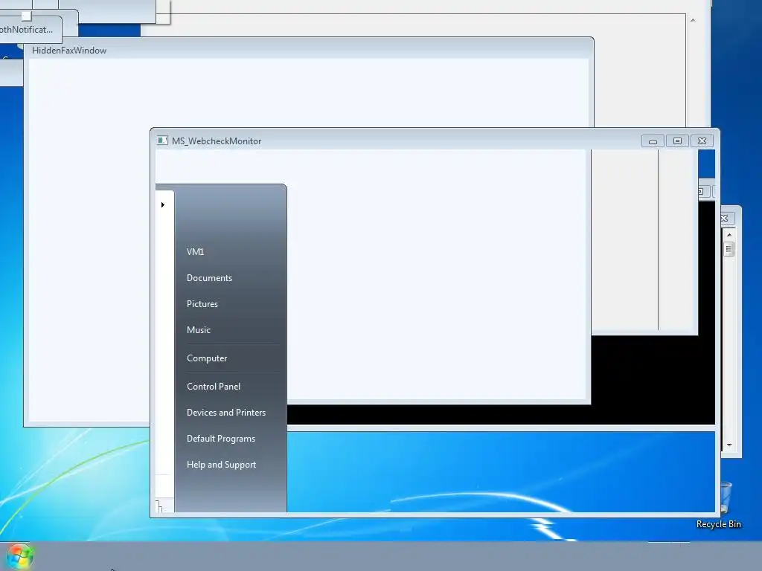Close the MS_WebcheckMonitor window
762x571 pixels.
coord(702,141)
